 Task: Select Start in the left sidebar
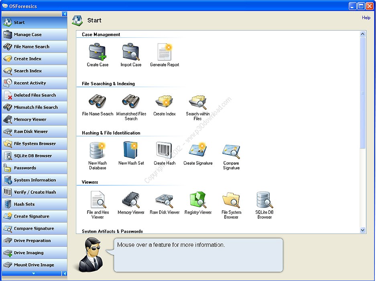tap(35, 23)
